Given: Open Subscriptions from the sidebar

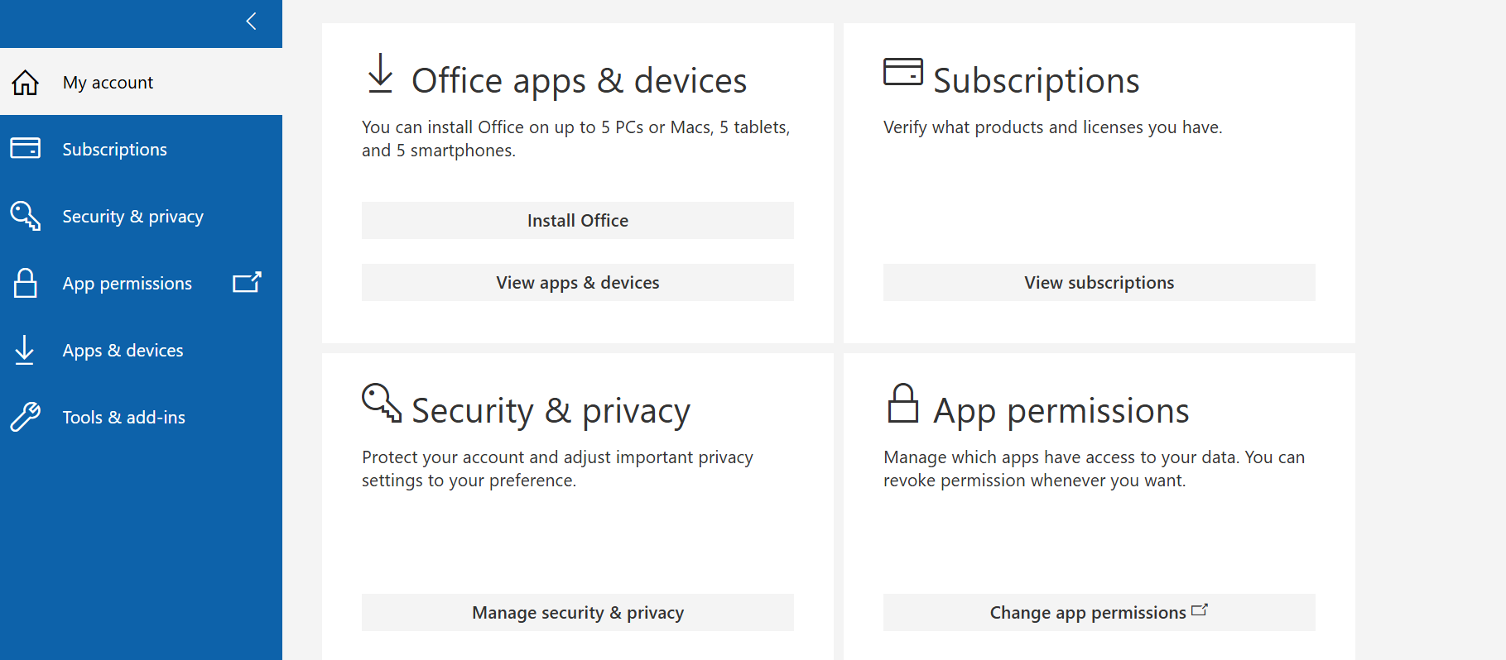Looking at the screenshot, I should click(x=114, y=149).
